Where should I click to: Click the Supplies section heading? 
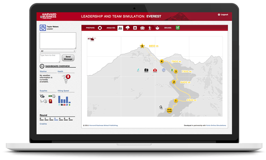point(43,91)
